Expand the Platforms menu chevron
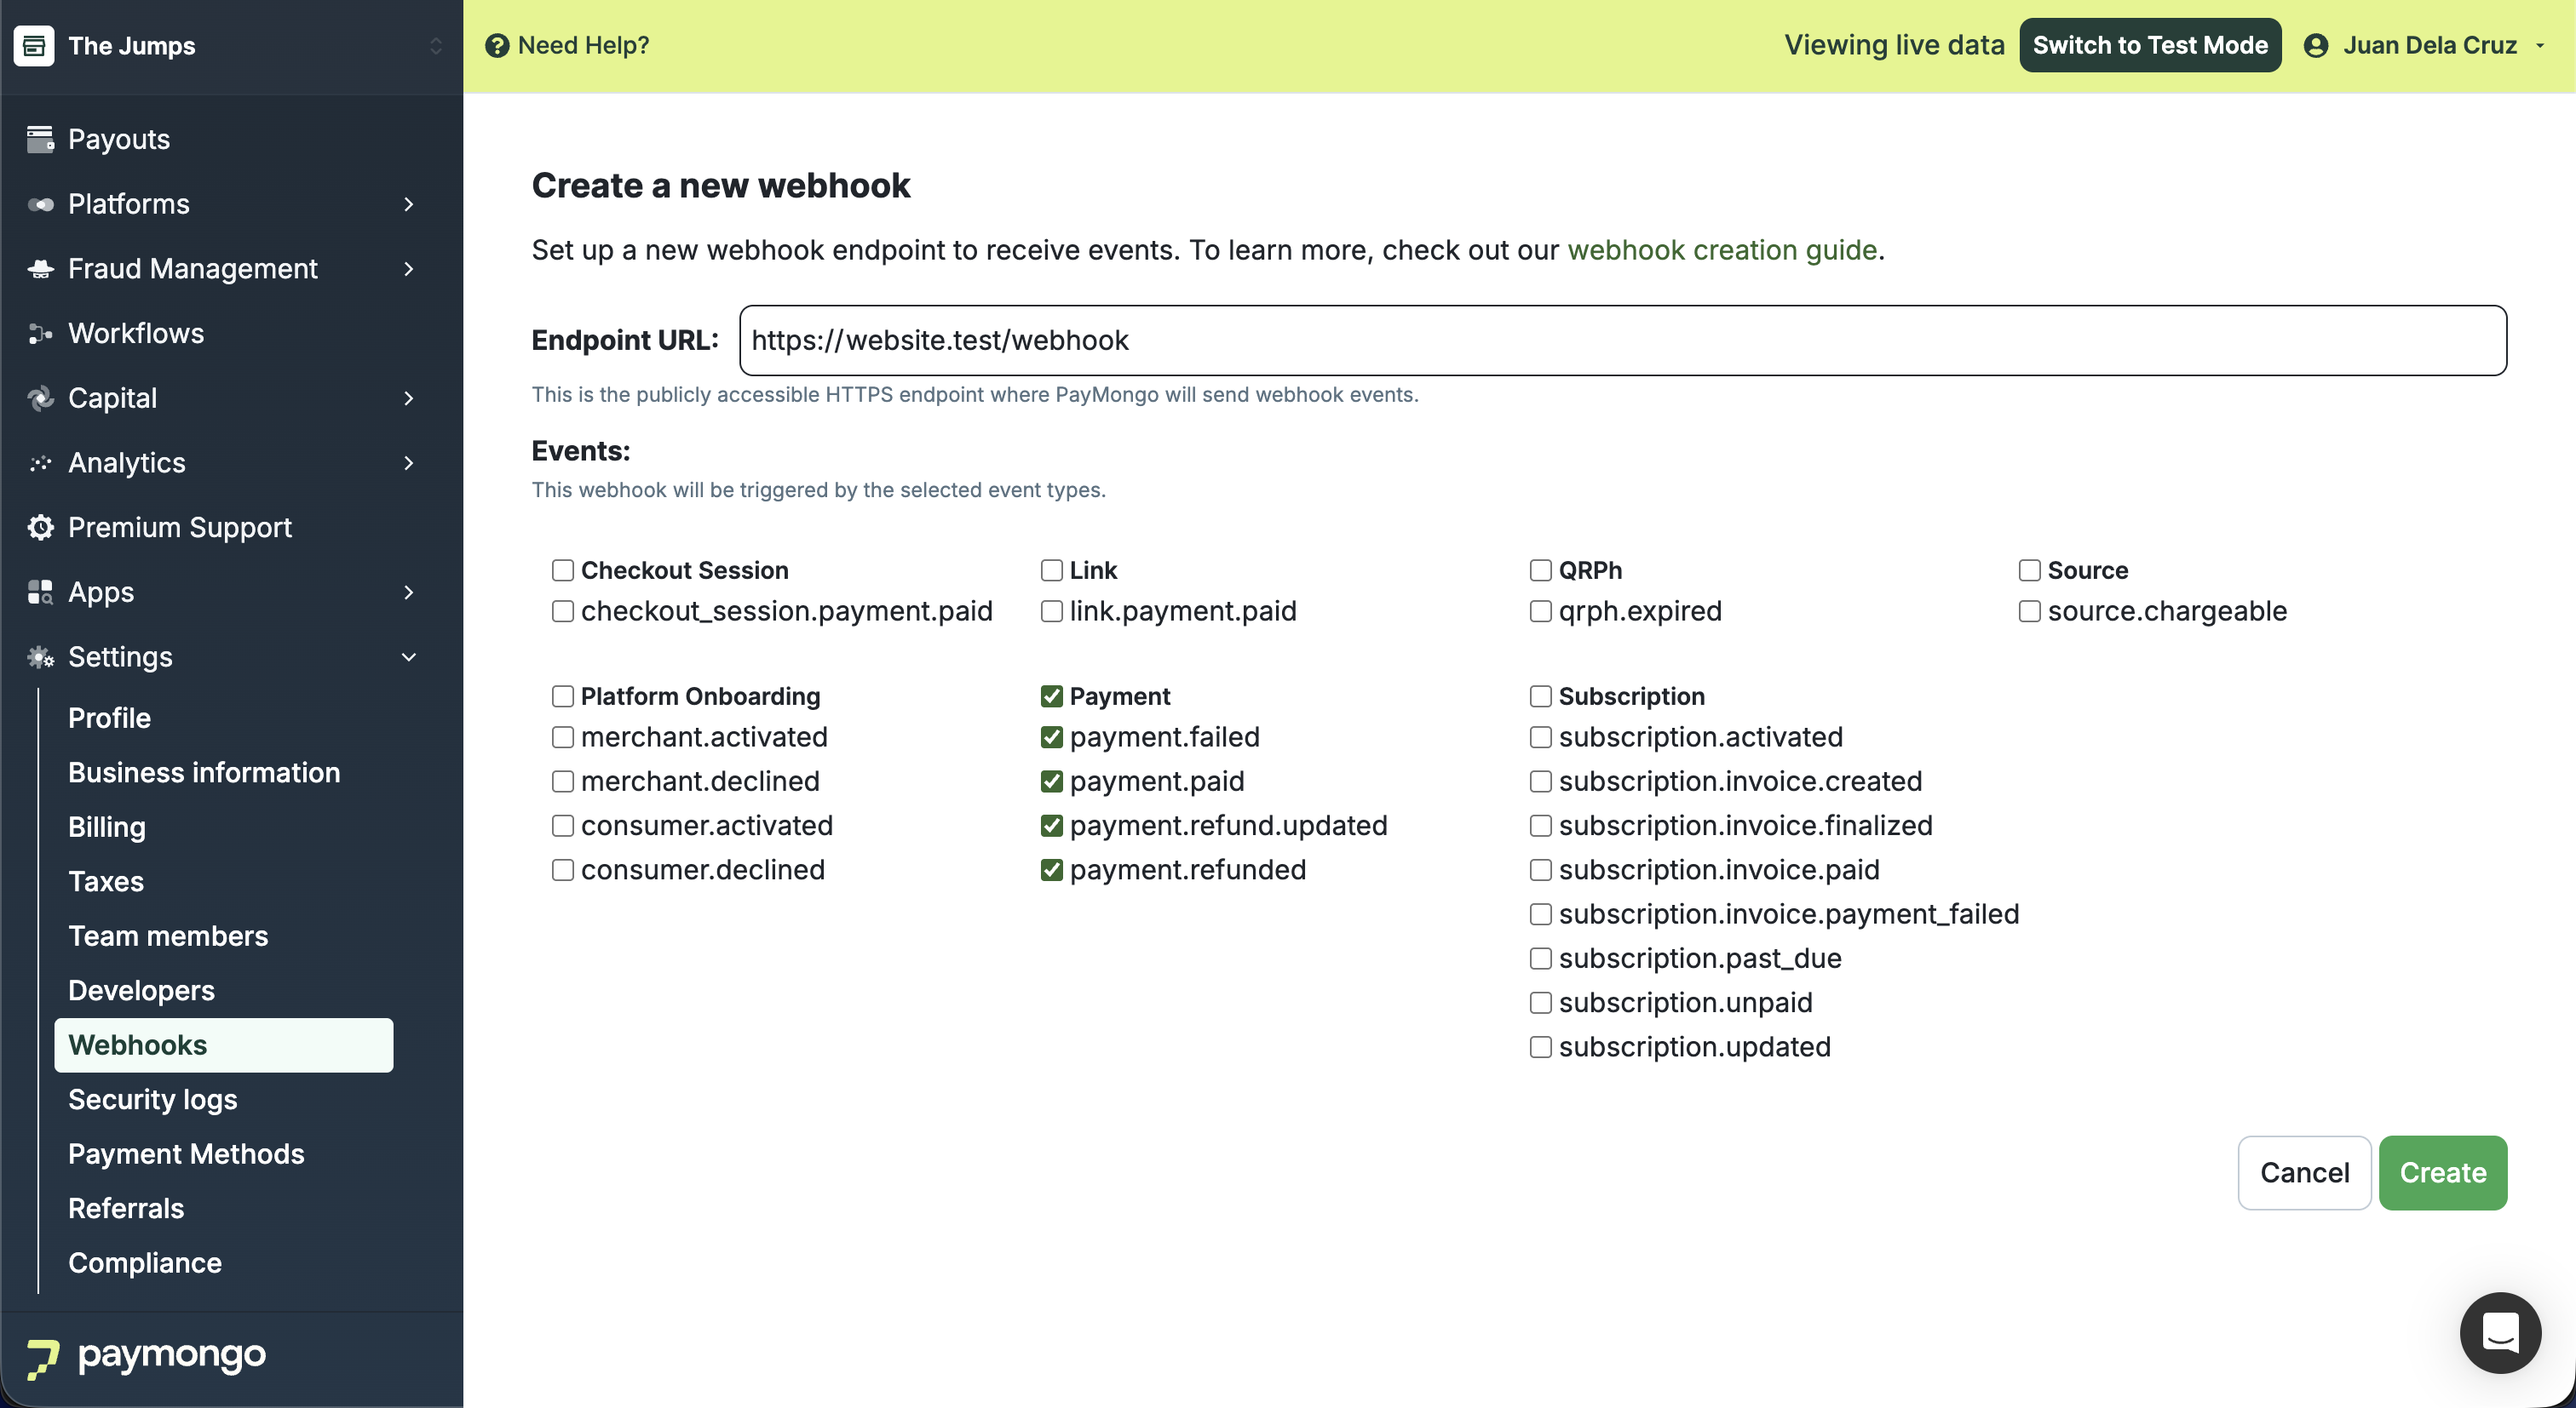The height and width of the screenshot is (1408, 2576). coord(408,203)
